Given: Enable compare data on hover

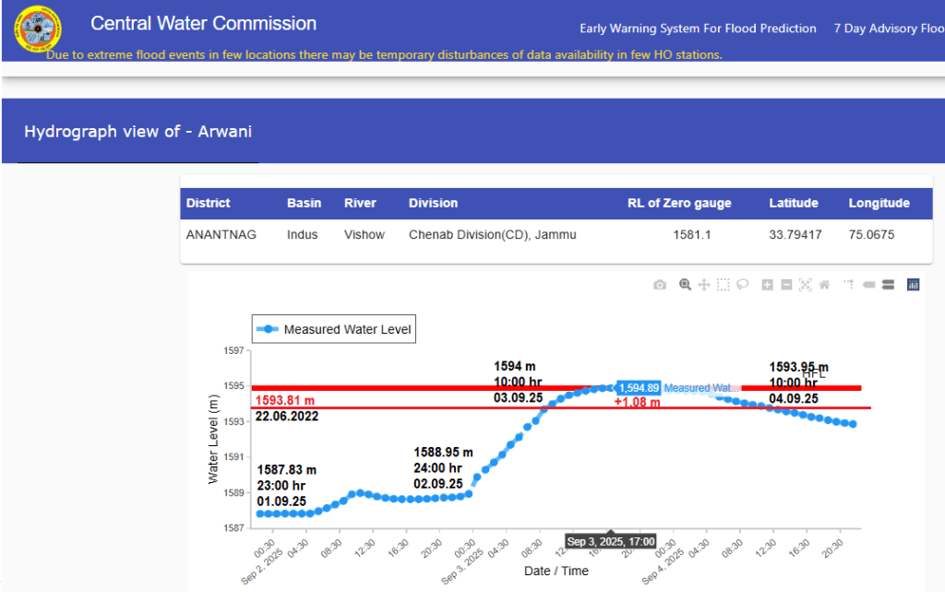Looking at the screenshot, I should click(888, 285).
